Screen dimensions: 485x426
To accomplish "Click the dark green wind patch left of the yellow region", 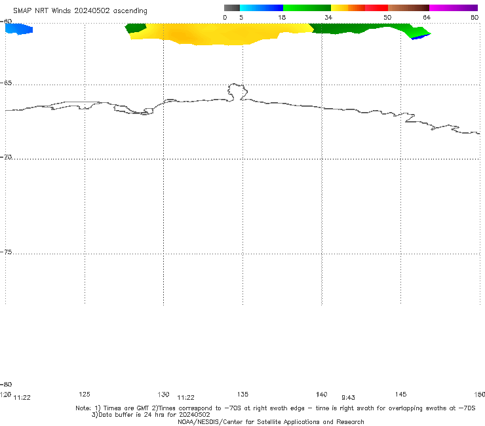I will 135,28.
